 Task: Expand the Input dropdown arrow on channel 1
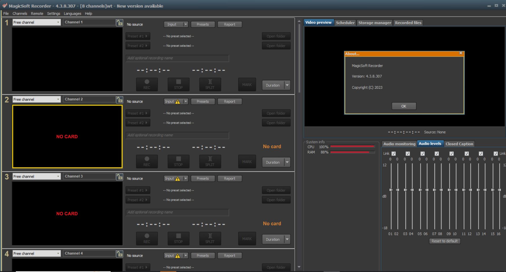[x=186, y=24]
